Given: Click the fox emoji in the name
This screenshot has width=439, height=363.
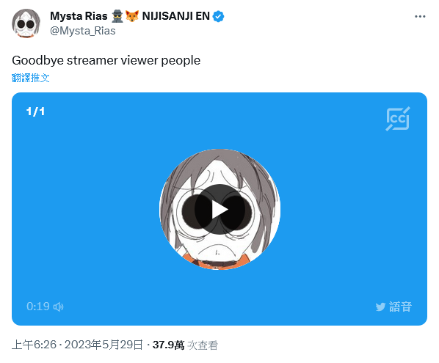Looking at the screenshot, I should [x=132, y=16].
